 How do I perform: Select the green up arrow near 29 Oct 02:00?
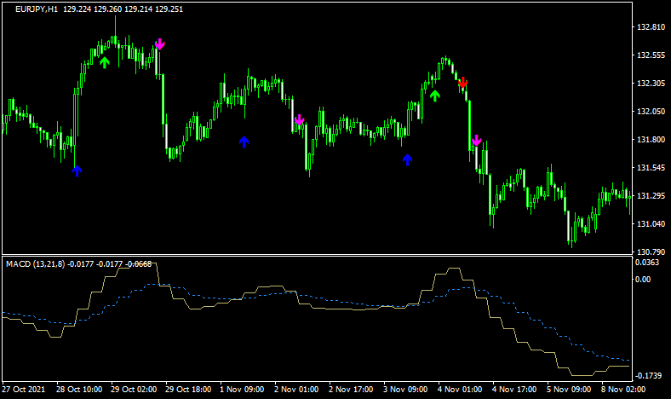coord(105,62)
